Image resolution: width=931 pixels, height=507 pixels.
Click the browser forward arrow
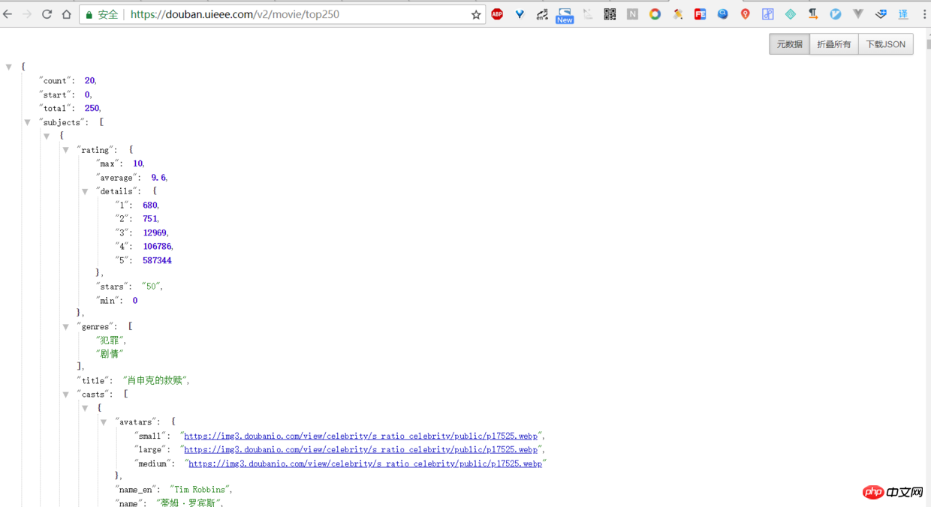pyautogui.click(x=27, y=14)
